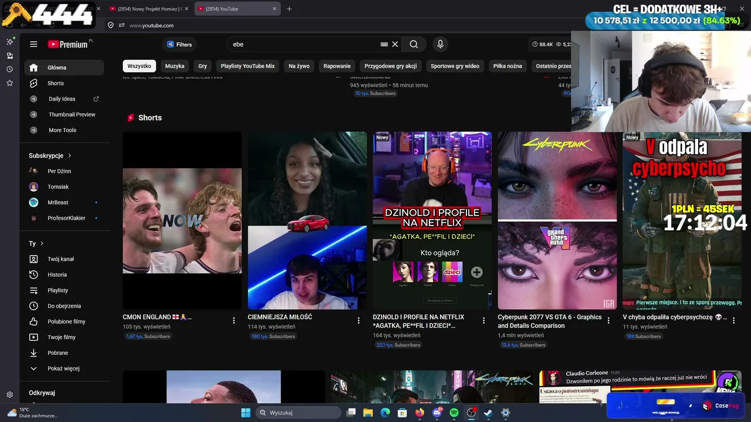The height and width of the screenshot is (422, 751).
Task: Open 'Do obejrzenia' watch later list
Action: click(64, 306)
